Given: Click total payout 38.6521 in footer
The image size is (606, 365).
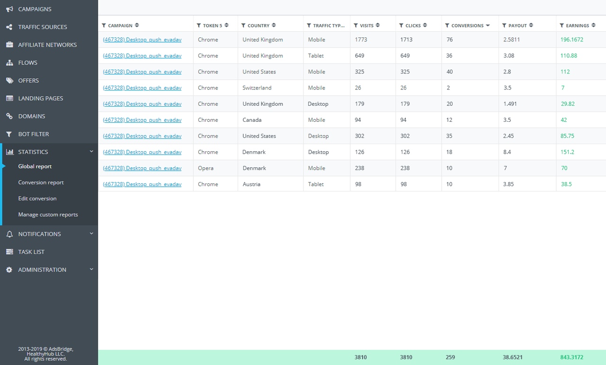Looking at the screenshot, I should [513, 357].
